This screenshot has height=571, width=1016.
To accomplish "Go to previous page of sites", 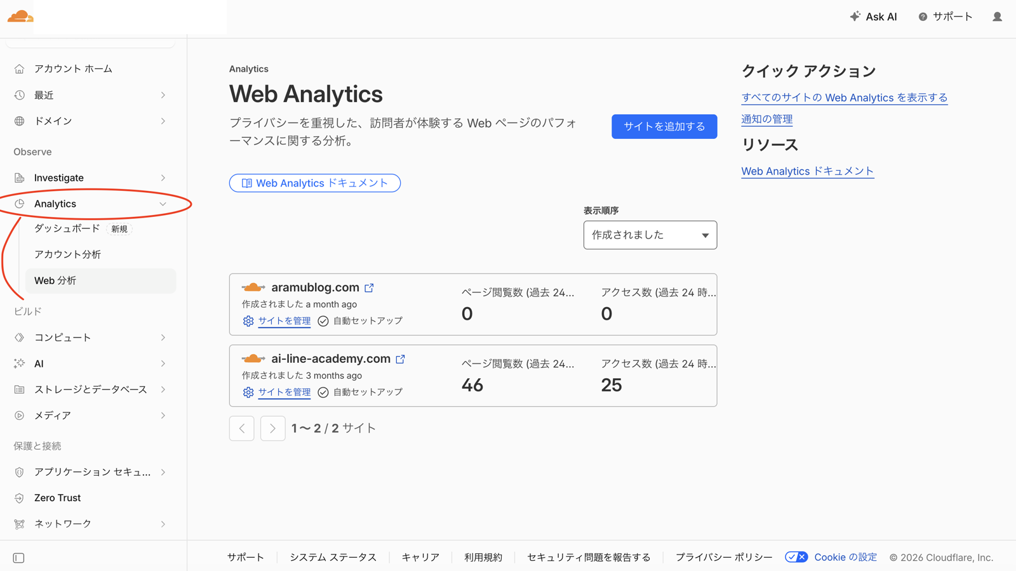I will coord(242,429).
